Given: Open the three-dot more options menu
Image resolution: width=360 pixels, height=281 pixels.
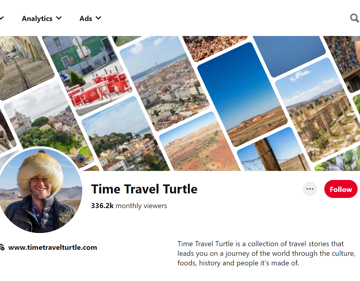Looking at the screenshot, I should point(310,189).
